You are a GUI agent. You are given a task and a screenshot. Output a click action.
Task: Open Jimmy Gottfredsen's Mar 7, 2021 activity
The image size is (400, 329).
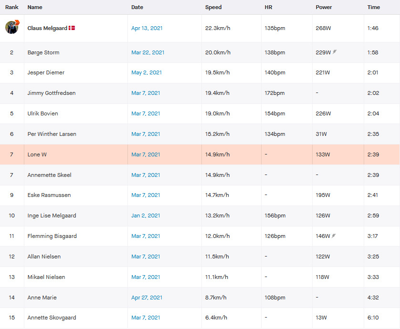click(x=146, y=93)
